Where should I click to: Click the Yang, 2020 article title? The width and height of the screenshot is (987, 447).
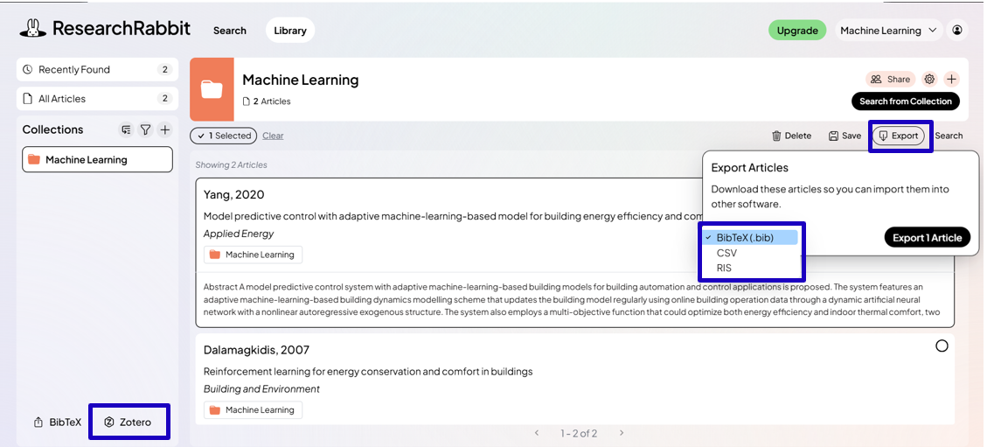pos(451,216)
